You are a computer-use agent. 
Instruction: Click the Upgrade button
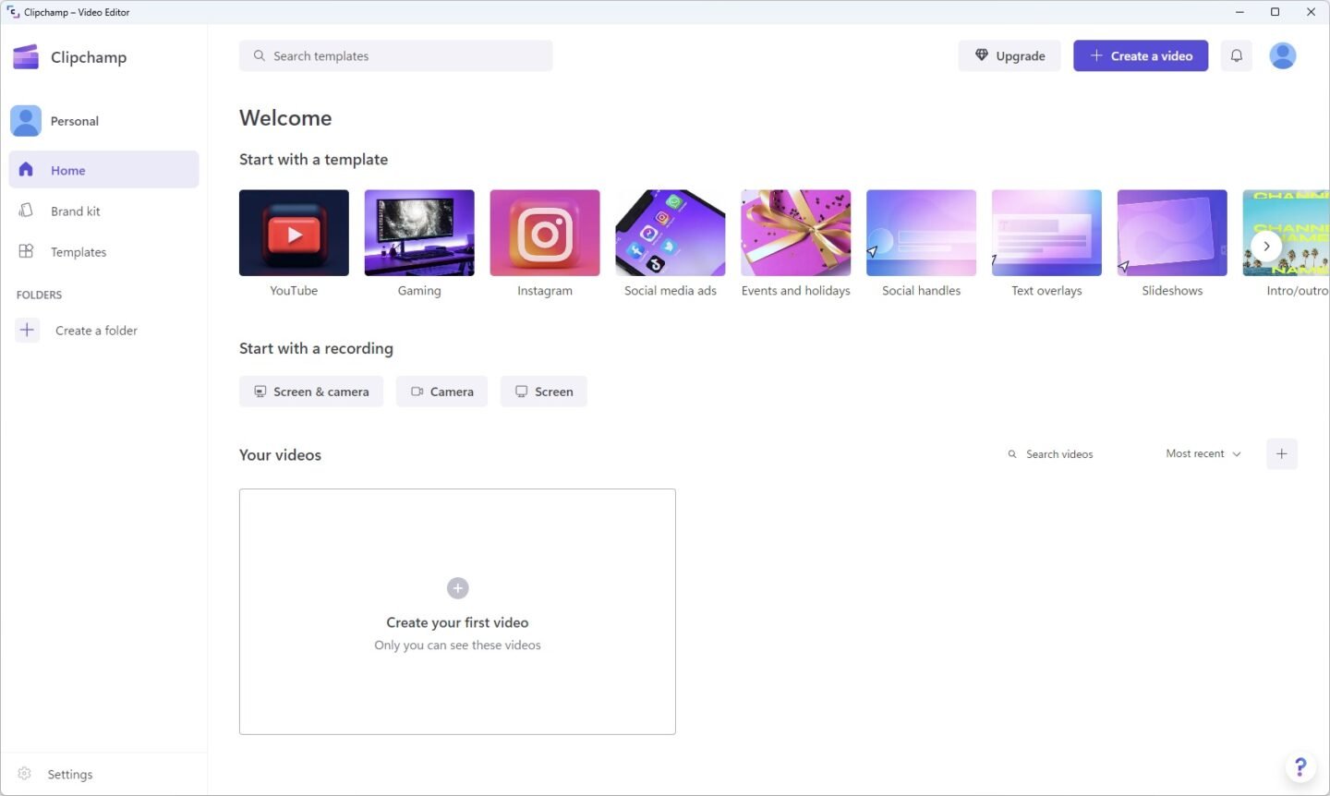coord(1010,55)
